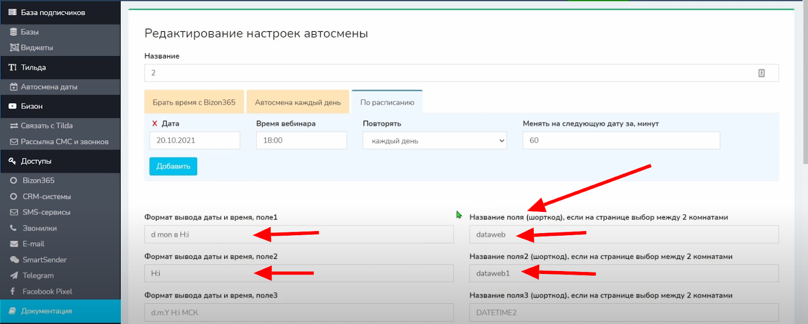This screenshot has width=808, height=324.
Task: Click the database icon beside Базы
Action: point(14,32)
